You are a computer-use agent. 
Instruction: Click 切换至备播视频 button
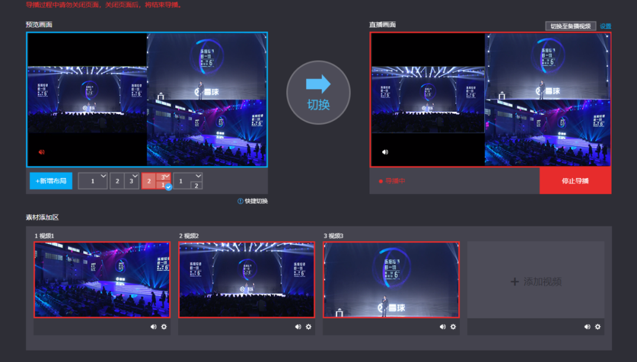click(x=570, y=27)
